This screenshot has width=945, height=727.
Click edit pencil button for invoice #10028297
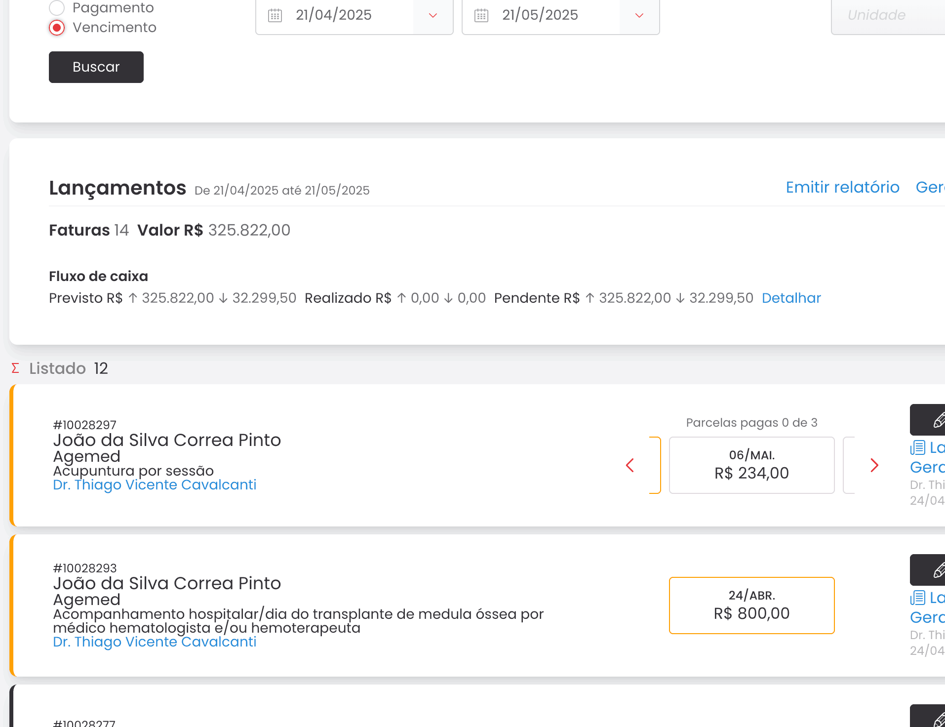tap(928, 420)
